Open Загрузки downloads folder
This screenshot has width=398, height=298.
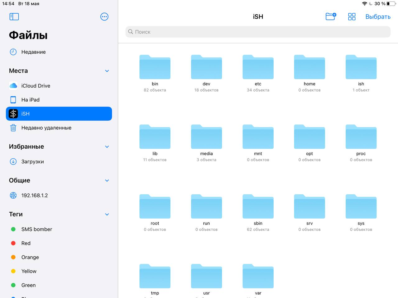click(x=32, y=161)
